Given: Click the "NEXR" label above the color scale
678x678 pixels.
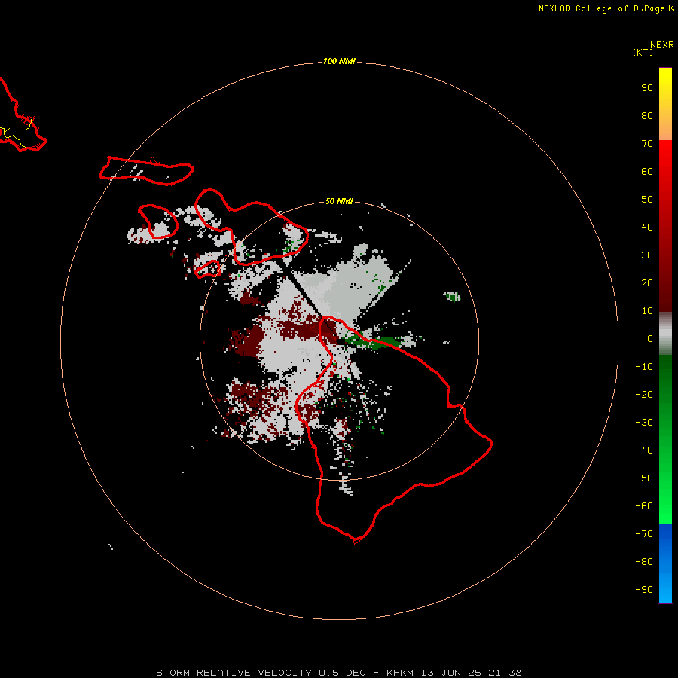Looking at the screenshot, I should tap(662, 45).
